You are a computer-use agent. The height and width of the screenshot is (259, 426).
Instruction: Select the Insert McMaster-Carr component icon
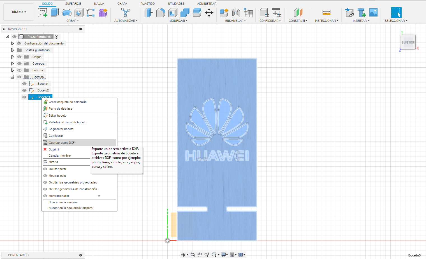pyautogui.click(x=362, y=12)
